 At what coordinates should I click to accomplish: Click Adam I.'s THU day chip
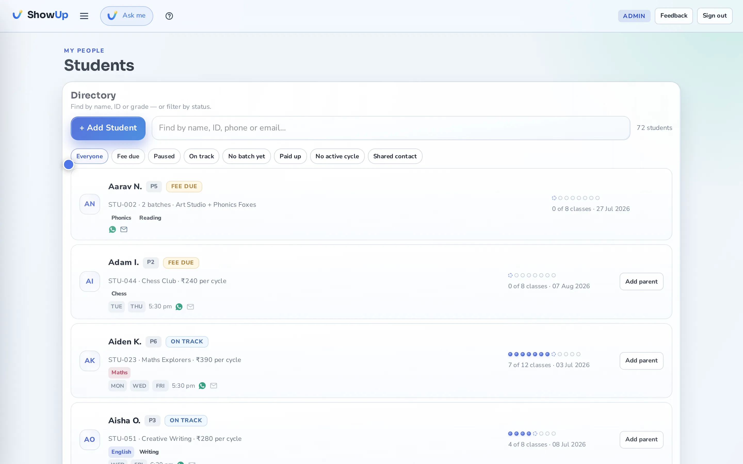click(136, 306)
